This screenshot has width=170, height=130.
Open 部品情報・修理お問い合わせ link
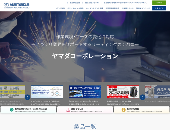click(125, 3)
